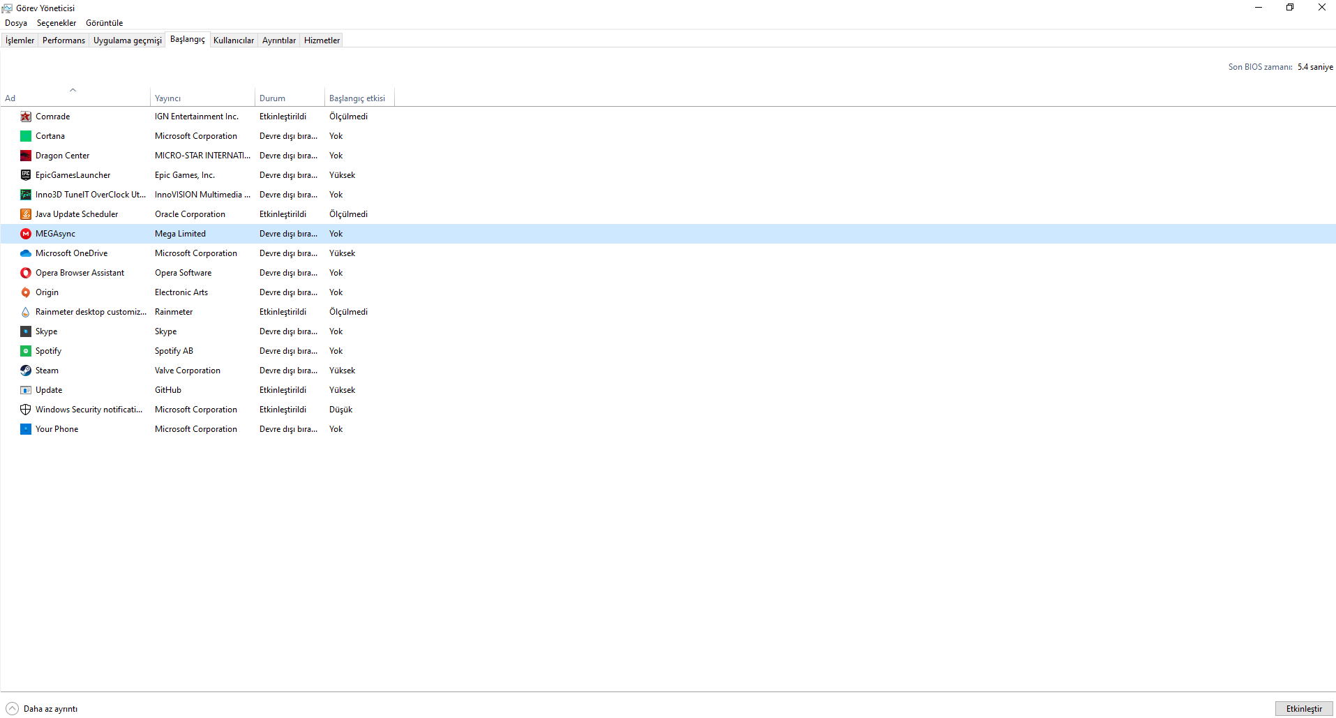Switch to the Kullanıcılar tab
Viewport: 1336px width, 718px height.
pyautogui.click(x=234, y=40)
